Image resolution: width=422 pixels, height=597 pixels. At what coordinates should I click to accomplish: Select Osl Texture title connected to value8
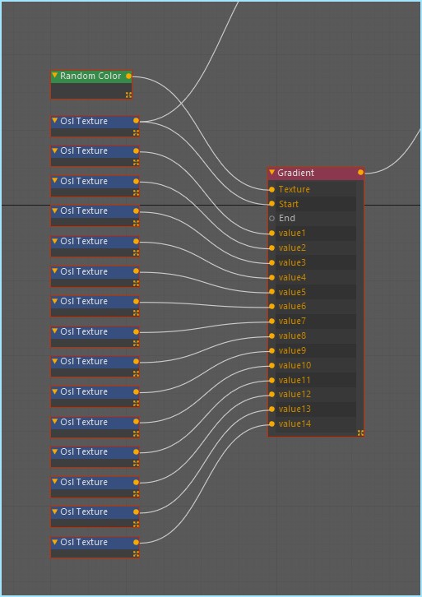pos(84,361)
